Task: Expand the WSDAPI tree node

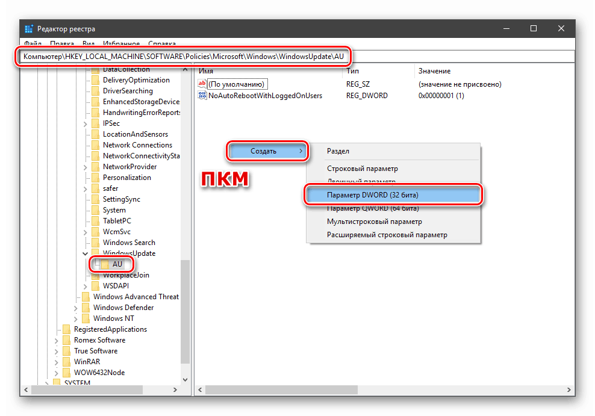Action: coord(86,287)
